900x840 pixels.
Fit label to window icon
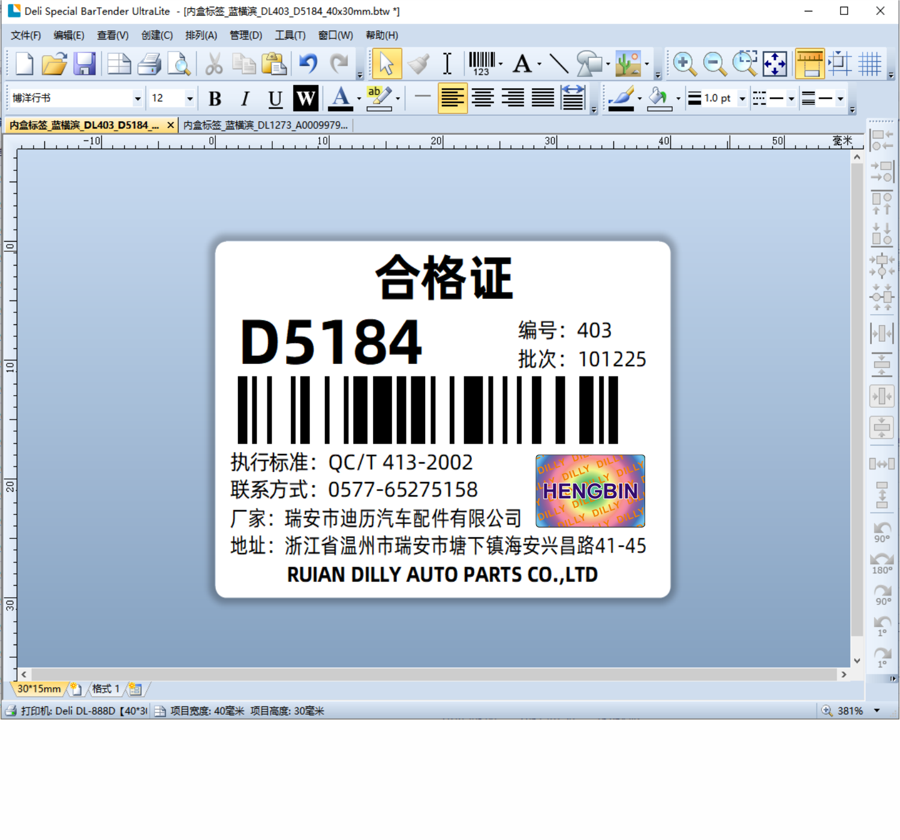775,64
